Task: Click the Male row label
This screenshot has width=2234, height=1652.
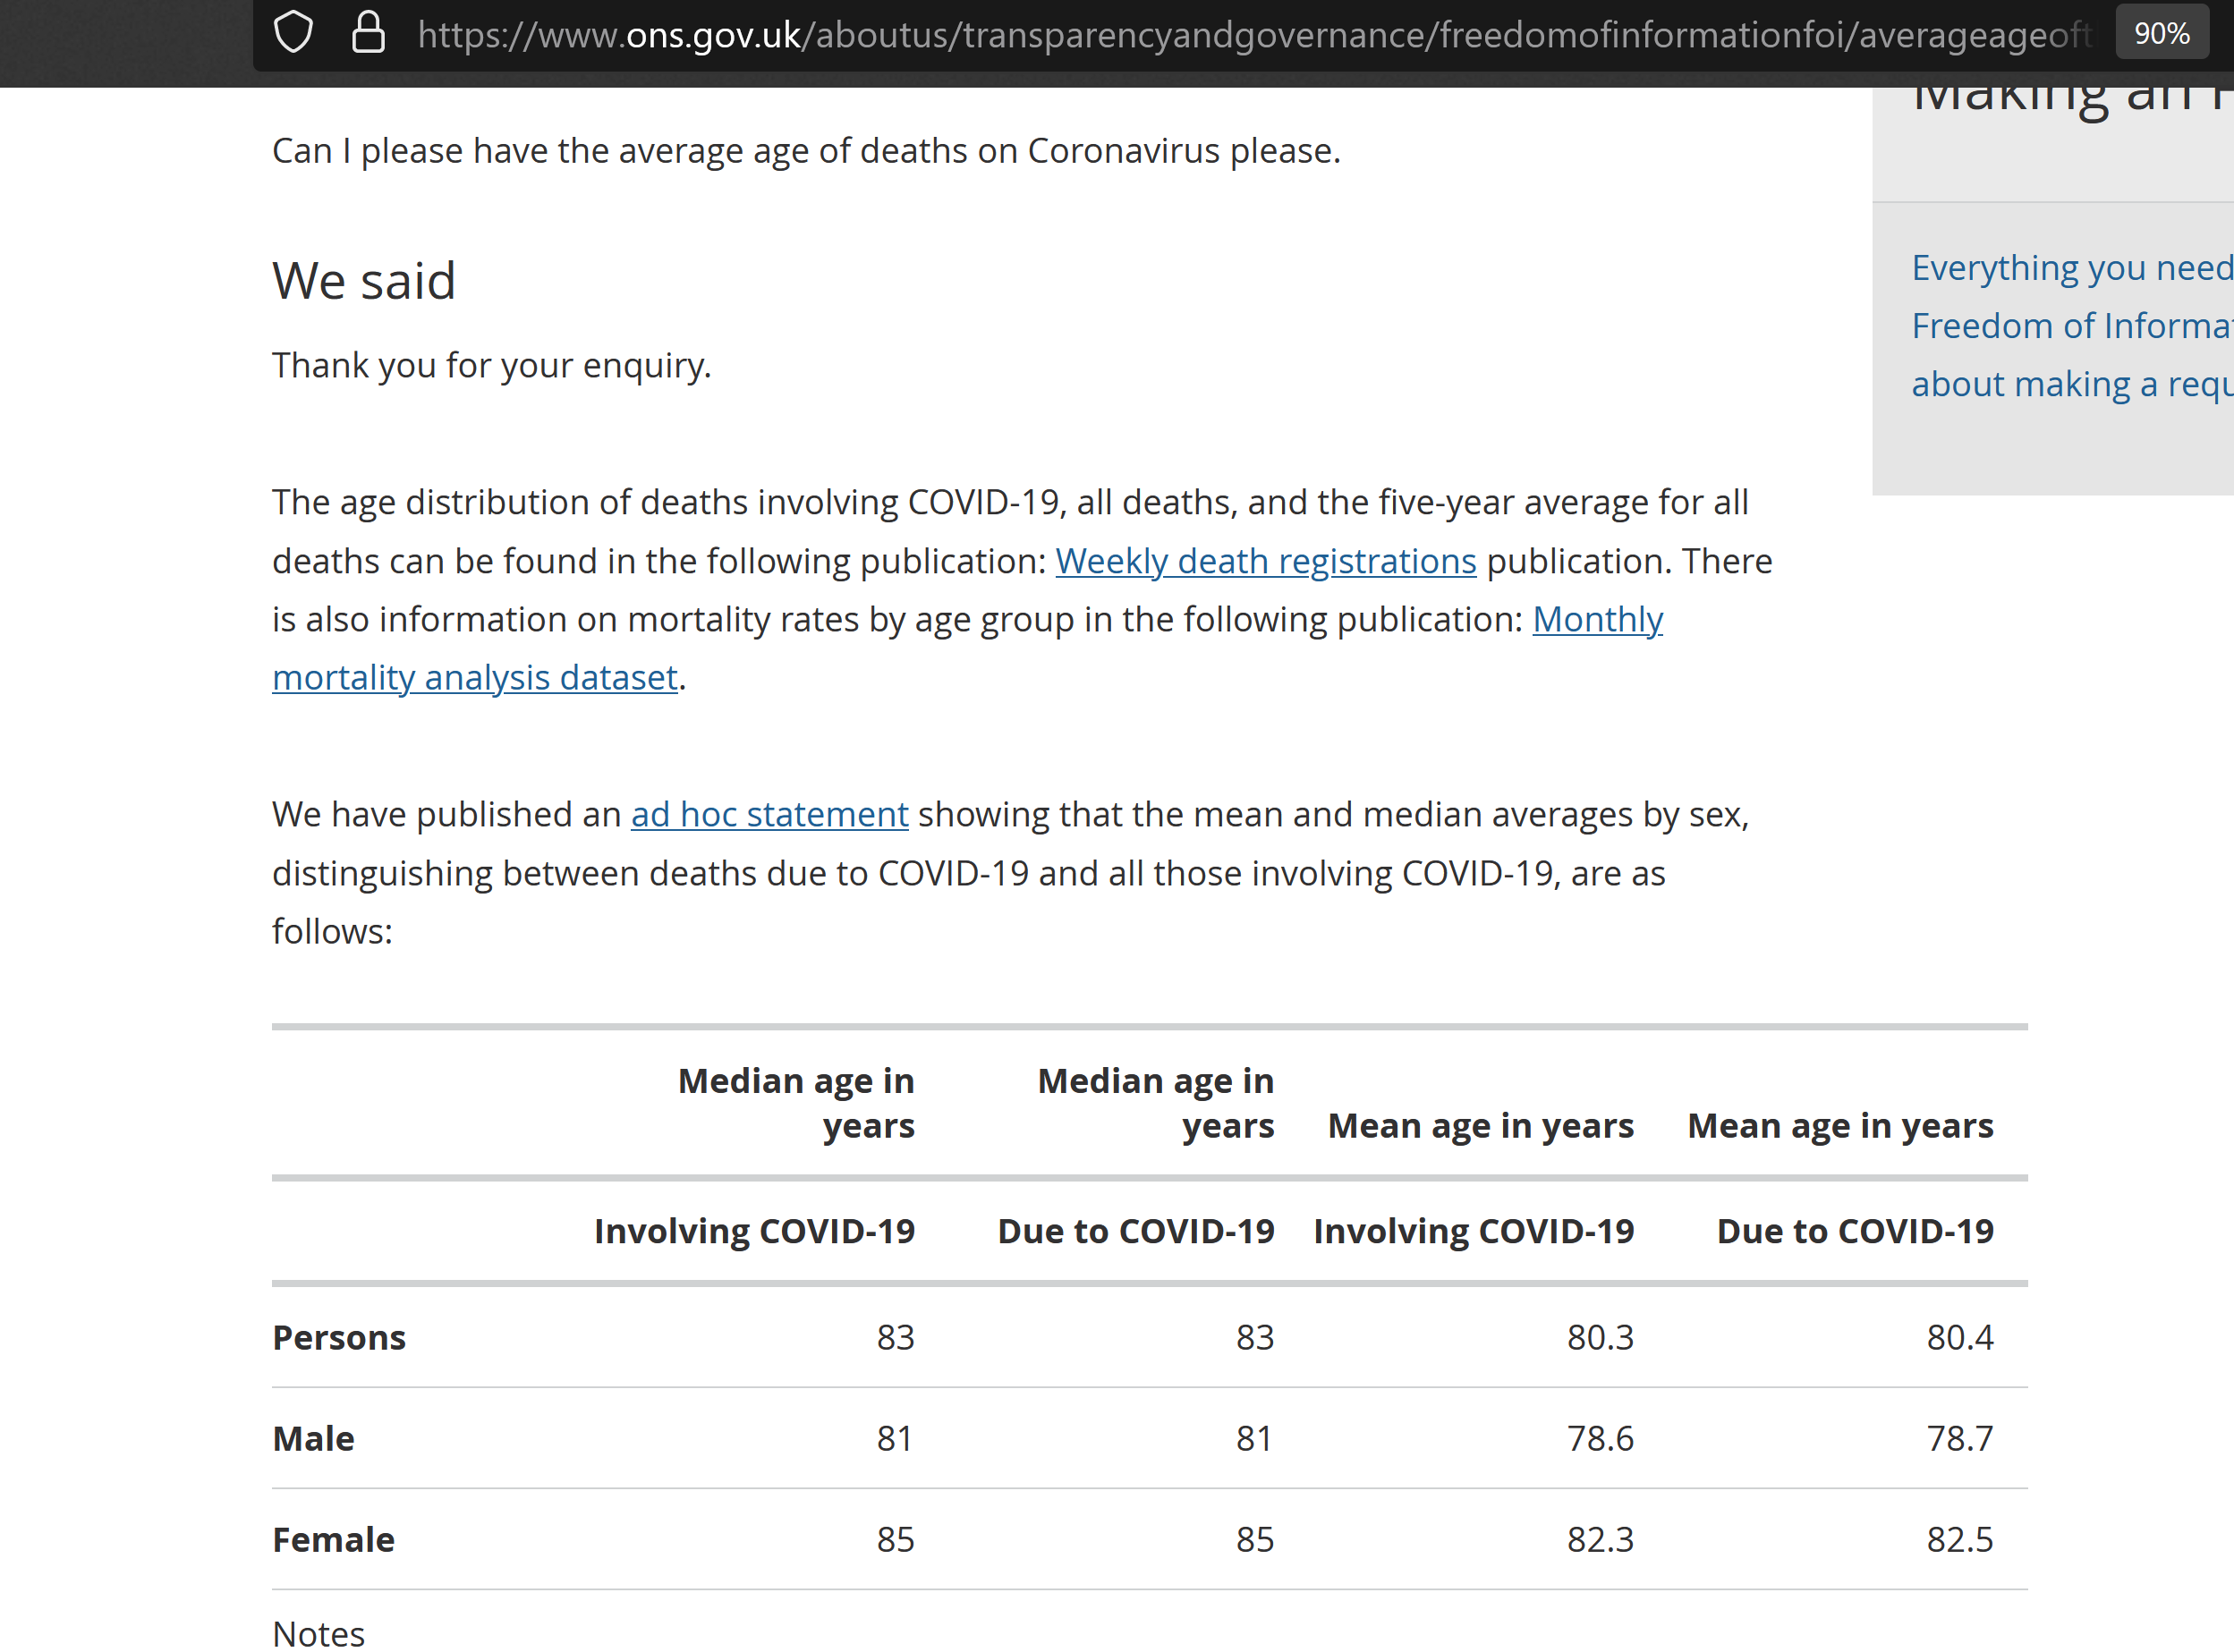Action: pyautogui.click(x=313, y=1438)
